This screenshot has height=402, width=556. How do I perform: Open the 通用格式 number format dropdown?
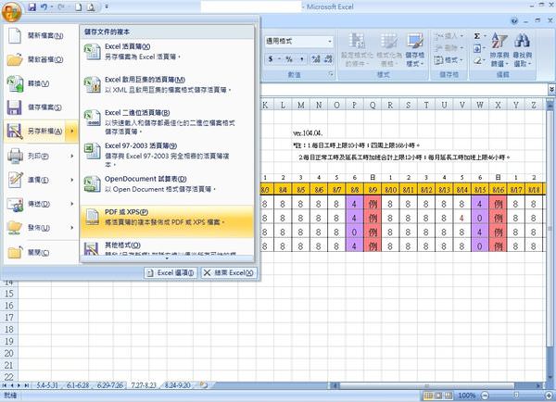(x=330, y=42)
